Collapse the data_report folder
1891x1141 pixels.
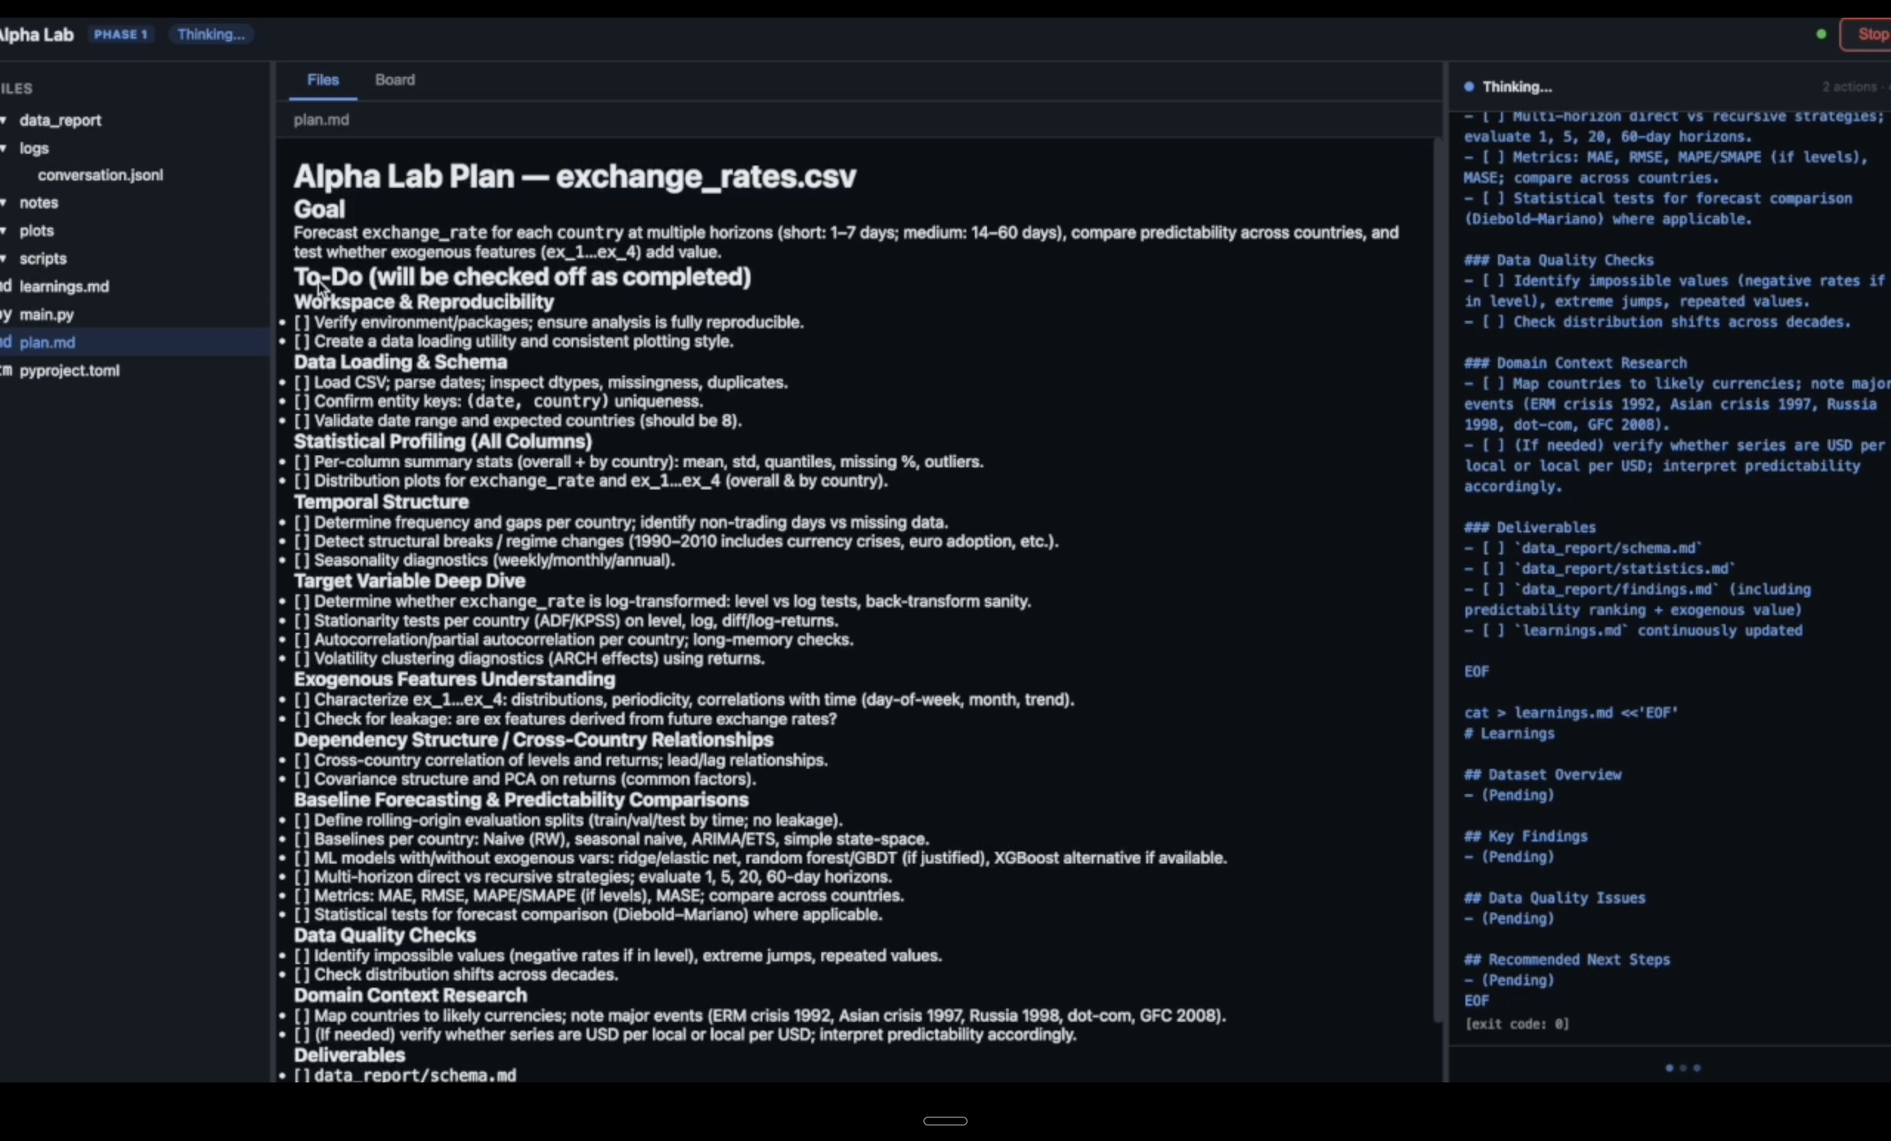coord(4,121)
